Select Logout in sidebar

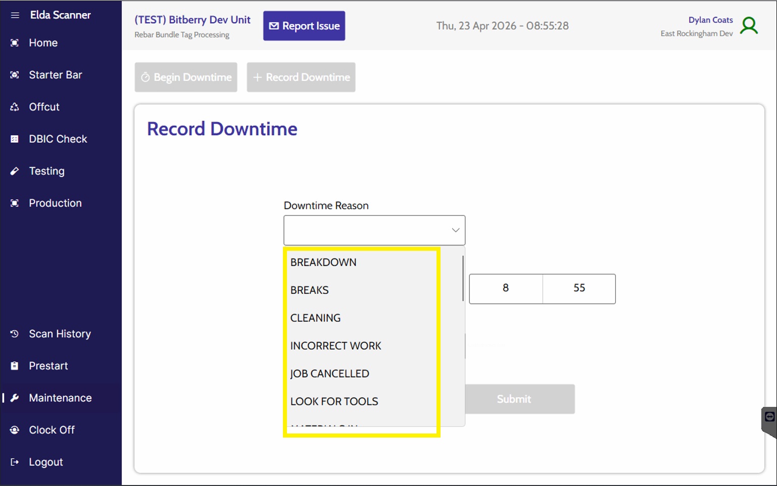coord(61,462)
